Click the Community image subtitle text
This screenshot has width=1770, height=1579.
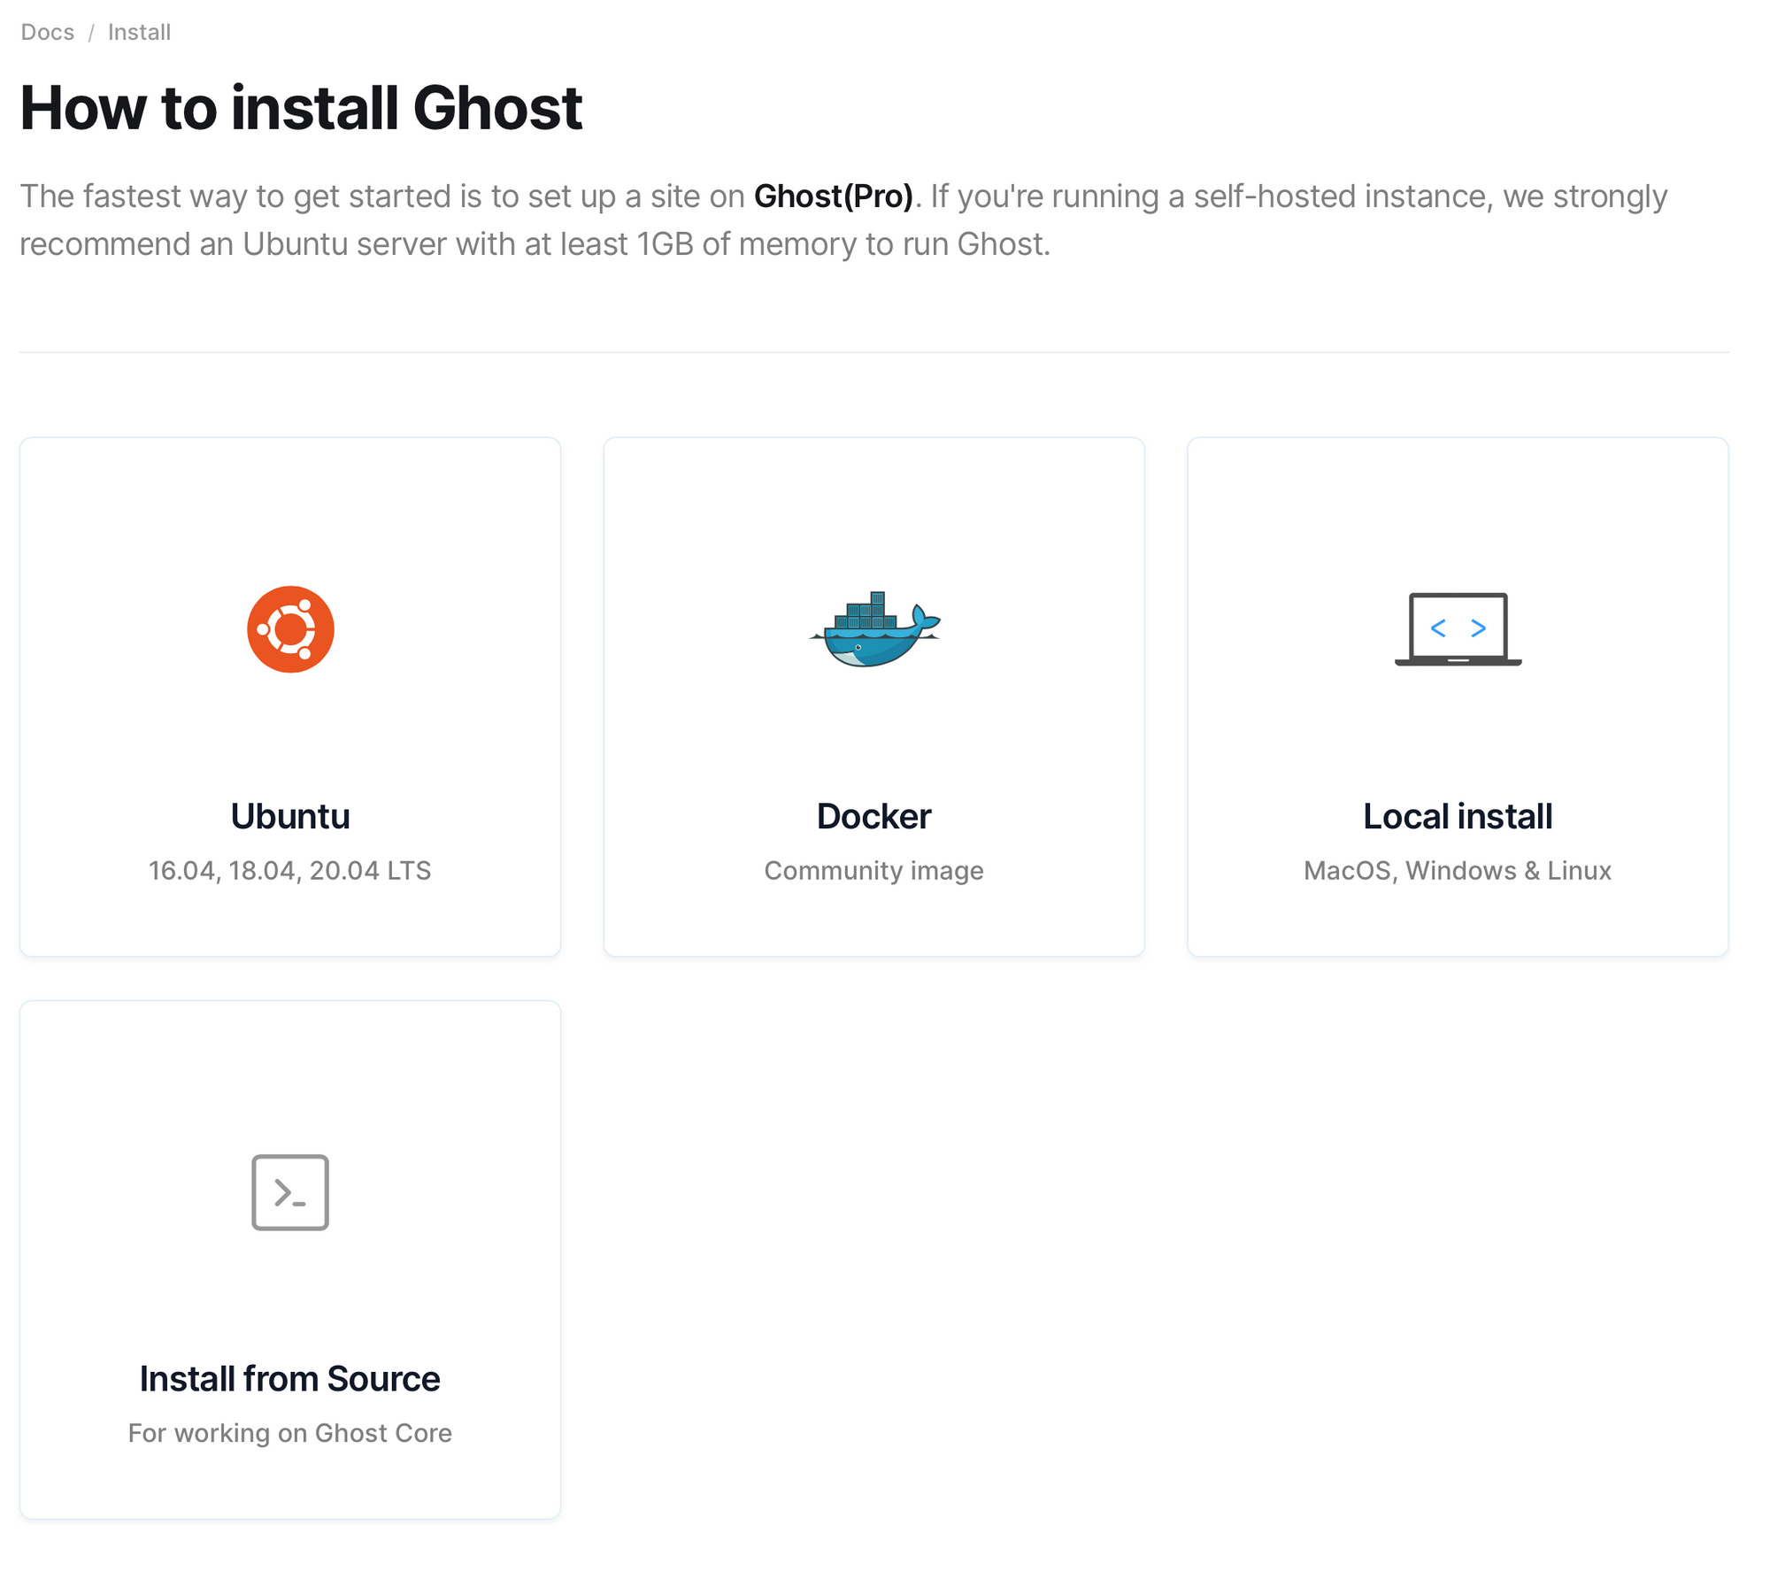873,871
